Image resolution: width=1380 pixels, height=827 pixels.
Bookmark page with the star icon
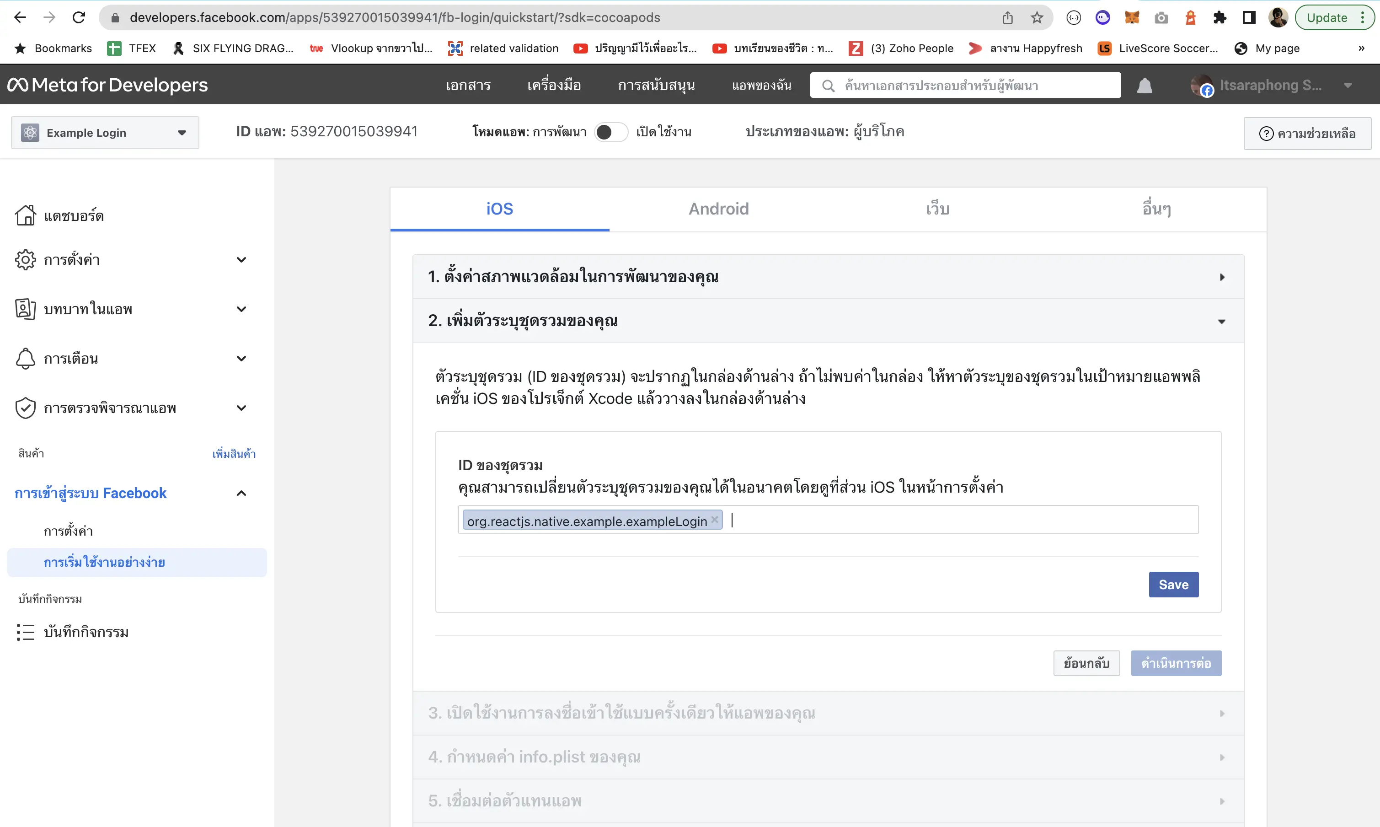1036,18
